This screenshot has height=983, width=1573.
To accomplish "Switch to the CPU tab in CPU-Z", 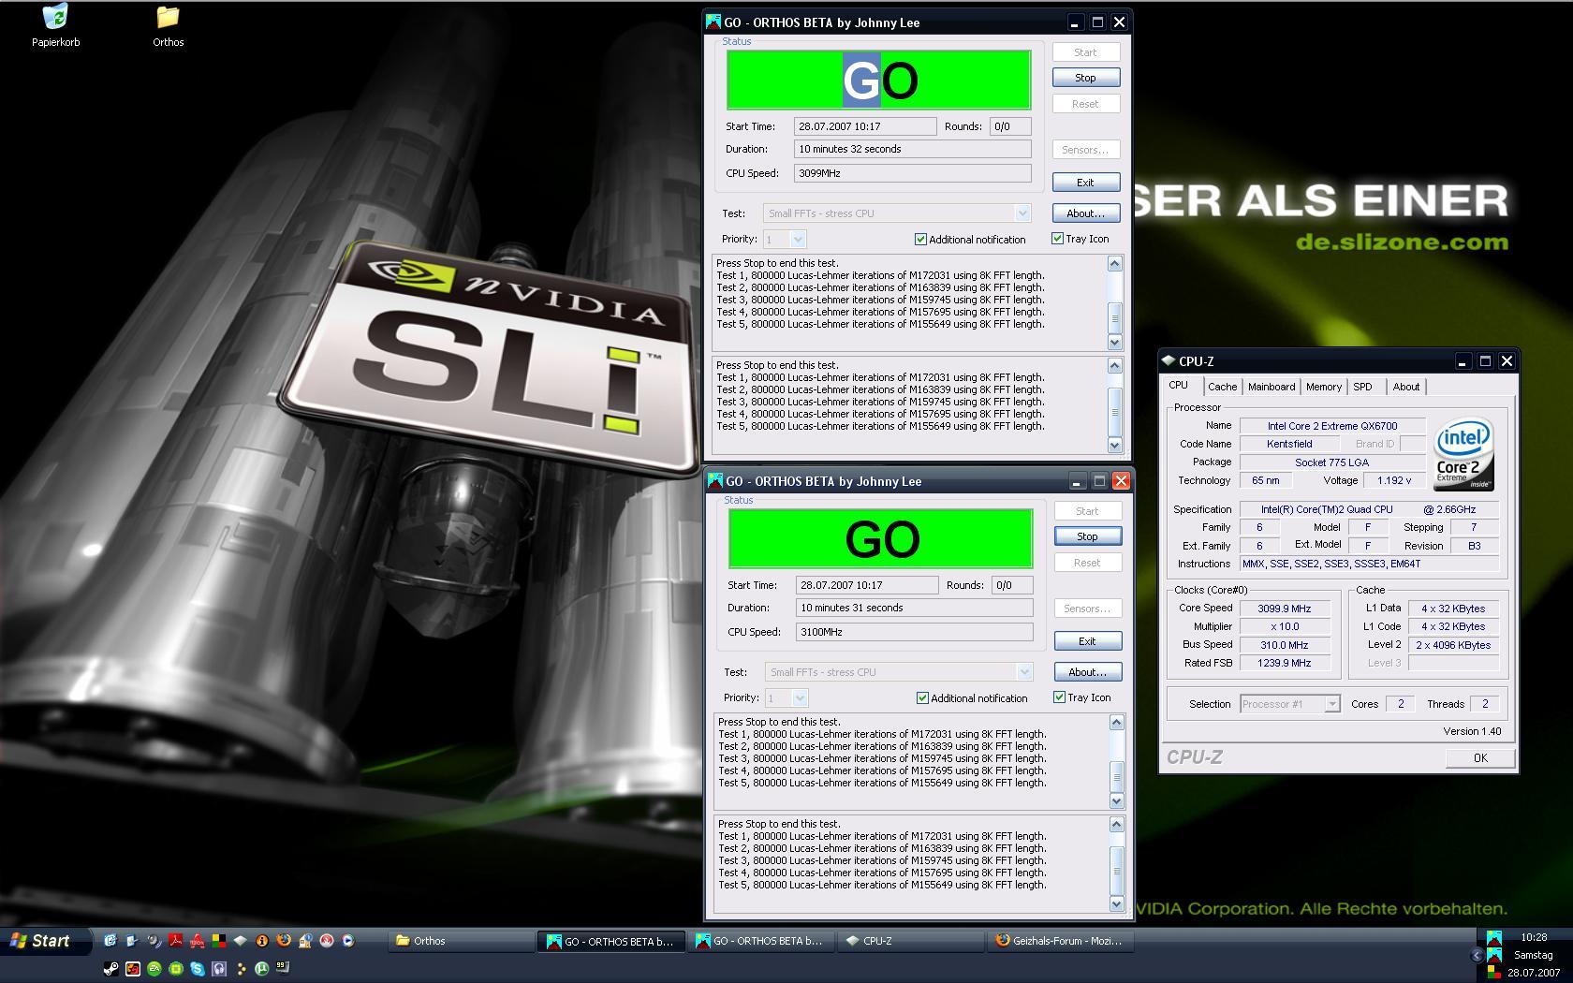I will (1179, 386).
